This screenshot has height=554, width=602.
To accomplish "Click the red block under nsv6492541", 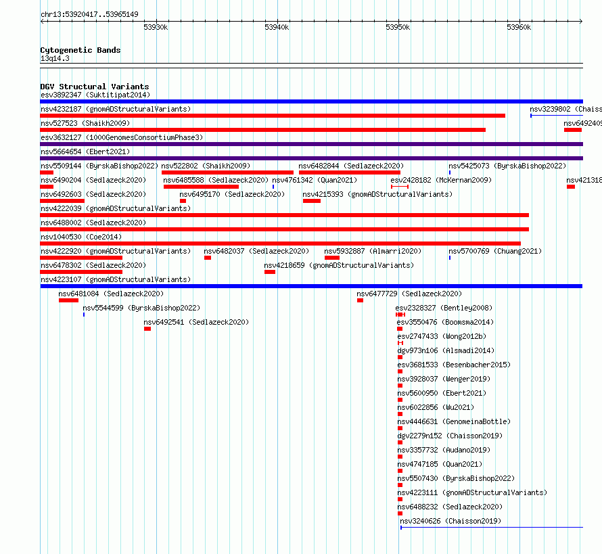I will point(147,329).
